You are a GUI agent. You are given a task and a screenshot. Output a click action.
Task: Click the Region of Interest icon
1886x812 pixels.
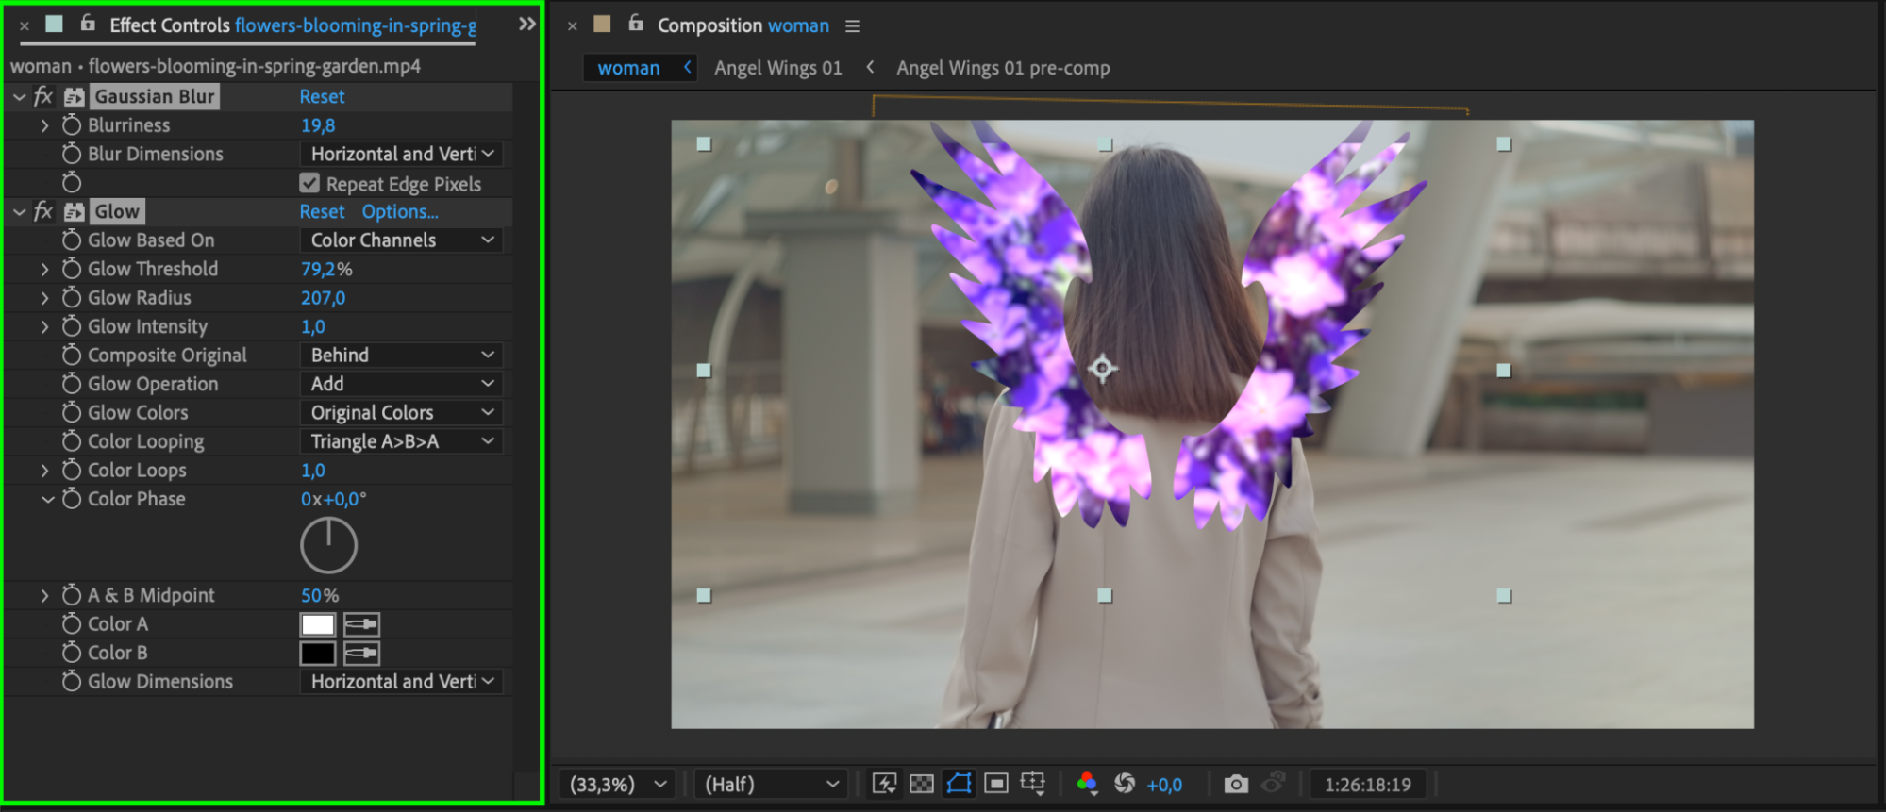[996, 784]
